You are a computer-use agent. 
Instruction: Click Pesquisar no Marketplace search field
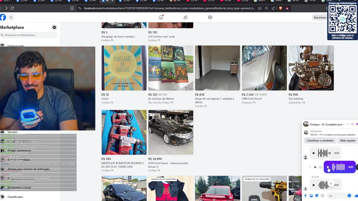[29, 35]
